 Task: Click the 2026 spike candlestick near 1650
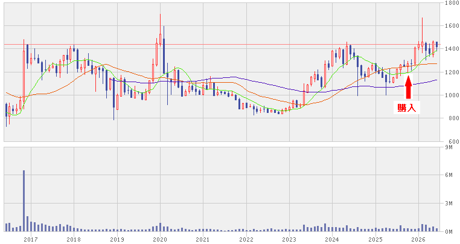click(x=422, y=32)
